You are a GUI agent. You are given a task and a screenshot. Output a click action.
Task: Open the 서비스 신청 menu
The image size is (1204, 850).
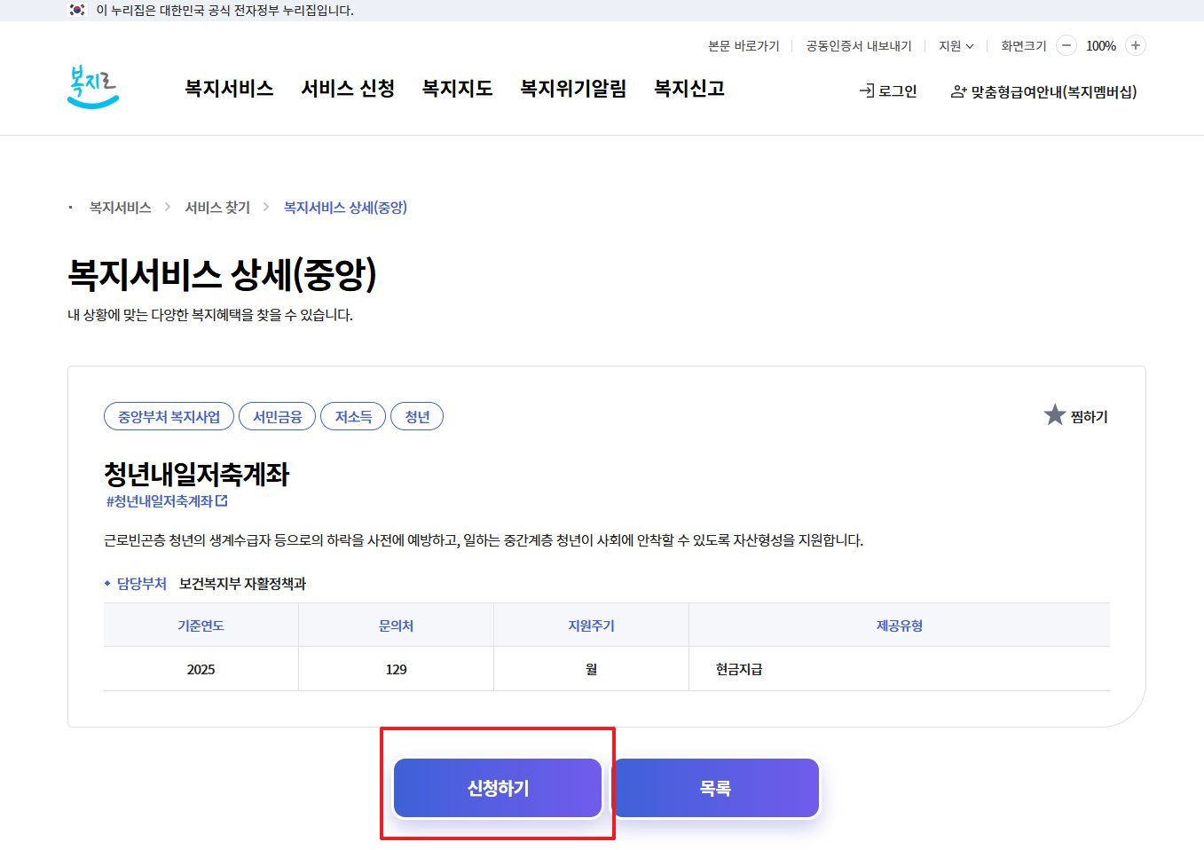pos(348,89)
